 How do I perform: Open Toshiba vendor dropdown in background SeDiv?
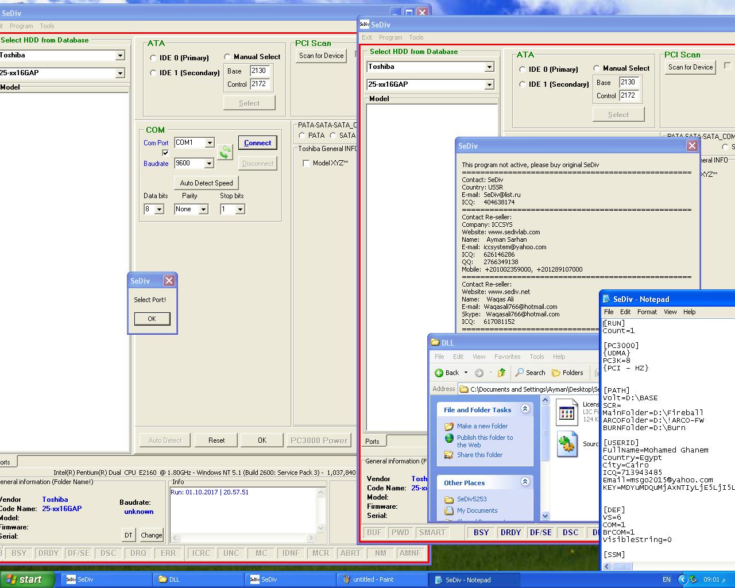coord(120,56)
